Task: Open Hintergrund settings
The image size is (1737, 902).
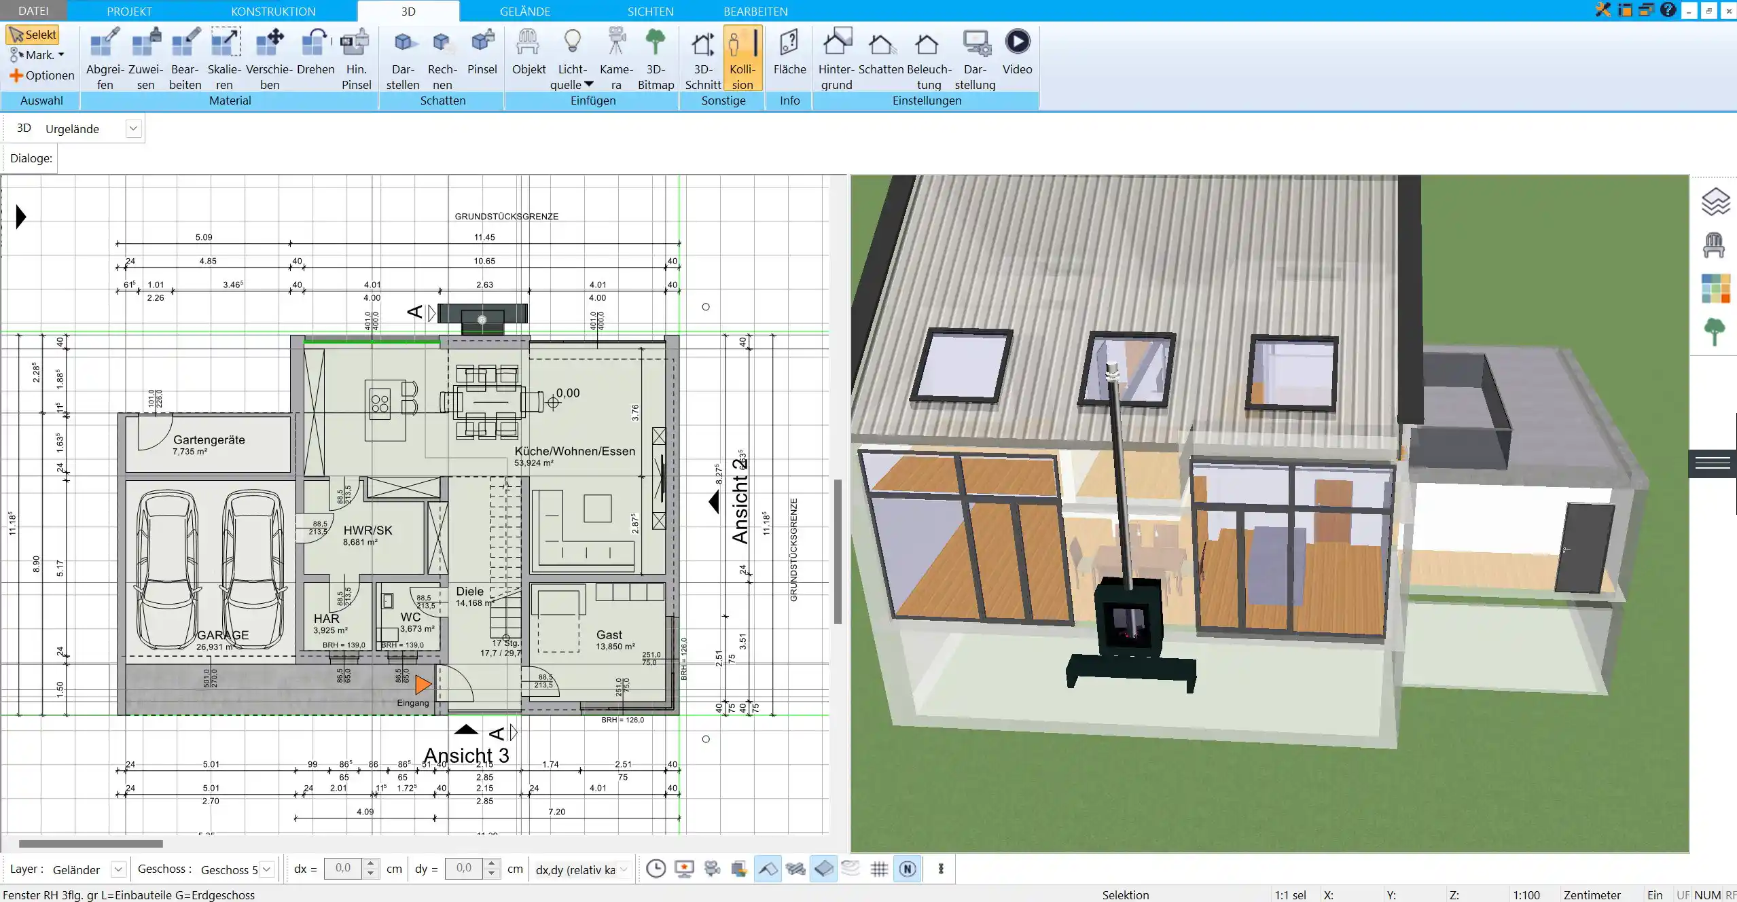Action: click(836, 58)
